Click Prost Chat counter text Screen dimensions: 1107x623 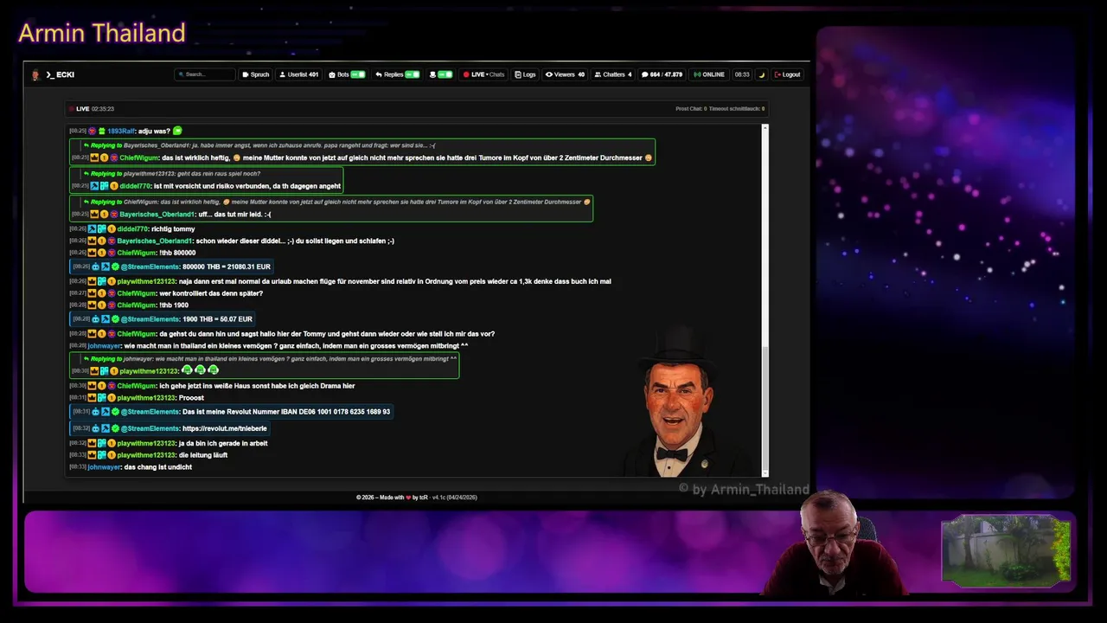coord(691,109)
